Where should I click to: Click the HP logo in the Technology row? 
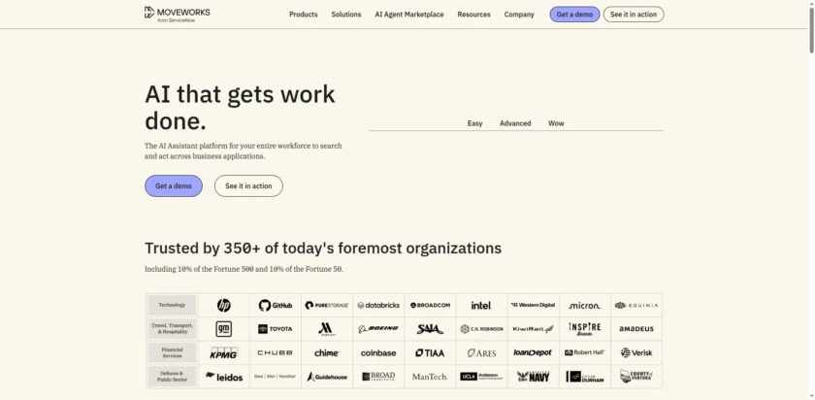[223, 305]
